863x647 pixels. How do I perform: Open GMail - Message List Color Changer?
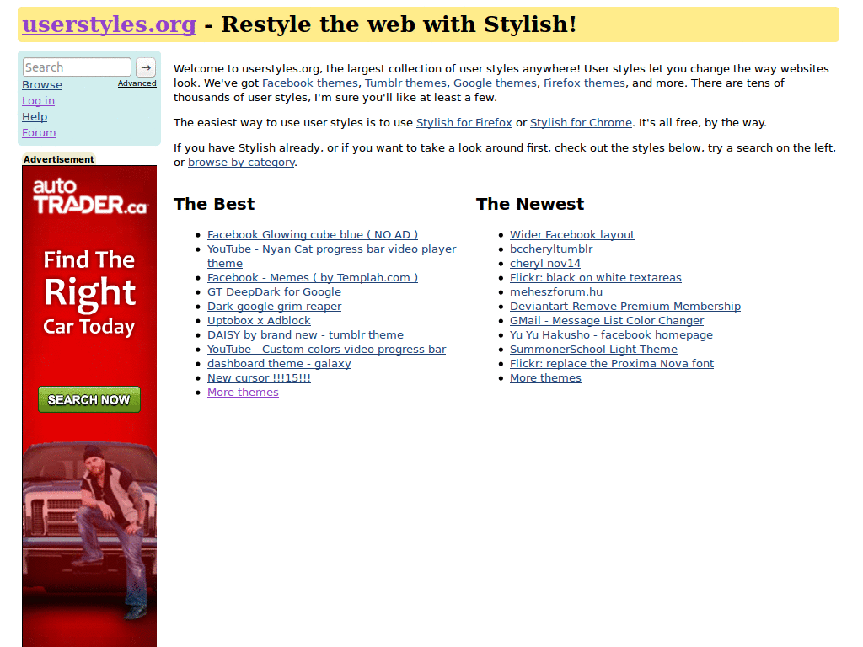pos(607,321)
